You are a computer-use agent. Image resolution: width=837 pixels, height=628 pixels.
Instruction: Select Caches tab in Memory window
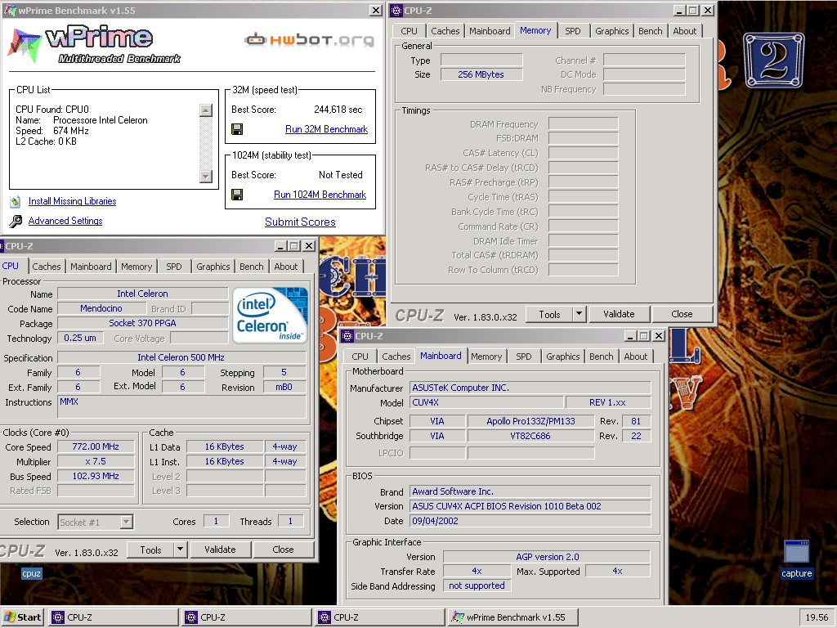445,31
